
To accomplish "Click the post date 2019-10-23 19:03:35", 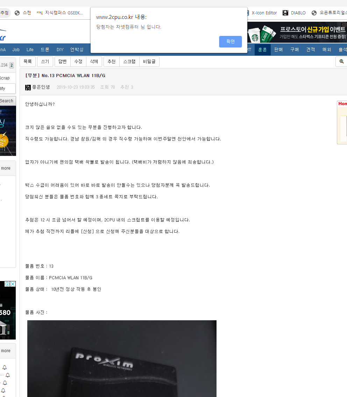I will coord(76,87).
